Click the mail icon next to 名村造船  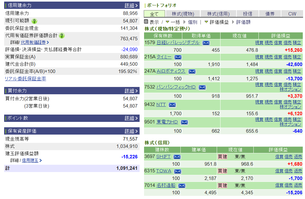[182, 185]
